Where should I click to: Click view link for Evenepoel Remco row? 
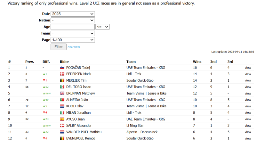(x=248, y=138)
